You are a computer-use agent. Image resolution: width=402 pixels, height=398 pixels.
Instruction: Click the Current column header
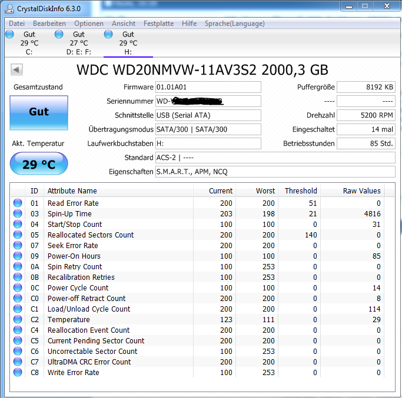click(215, 191)
